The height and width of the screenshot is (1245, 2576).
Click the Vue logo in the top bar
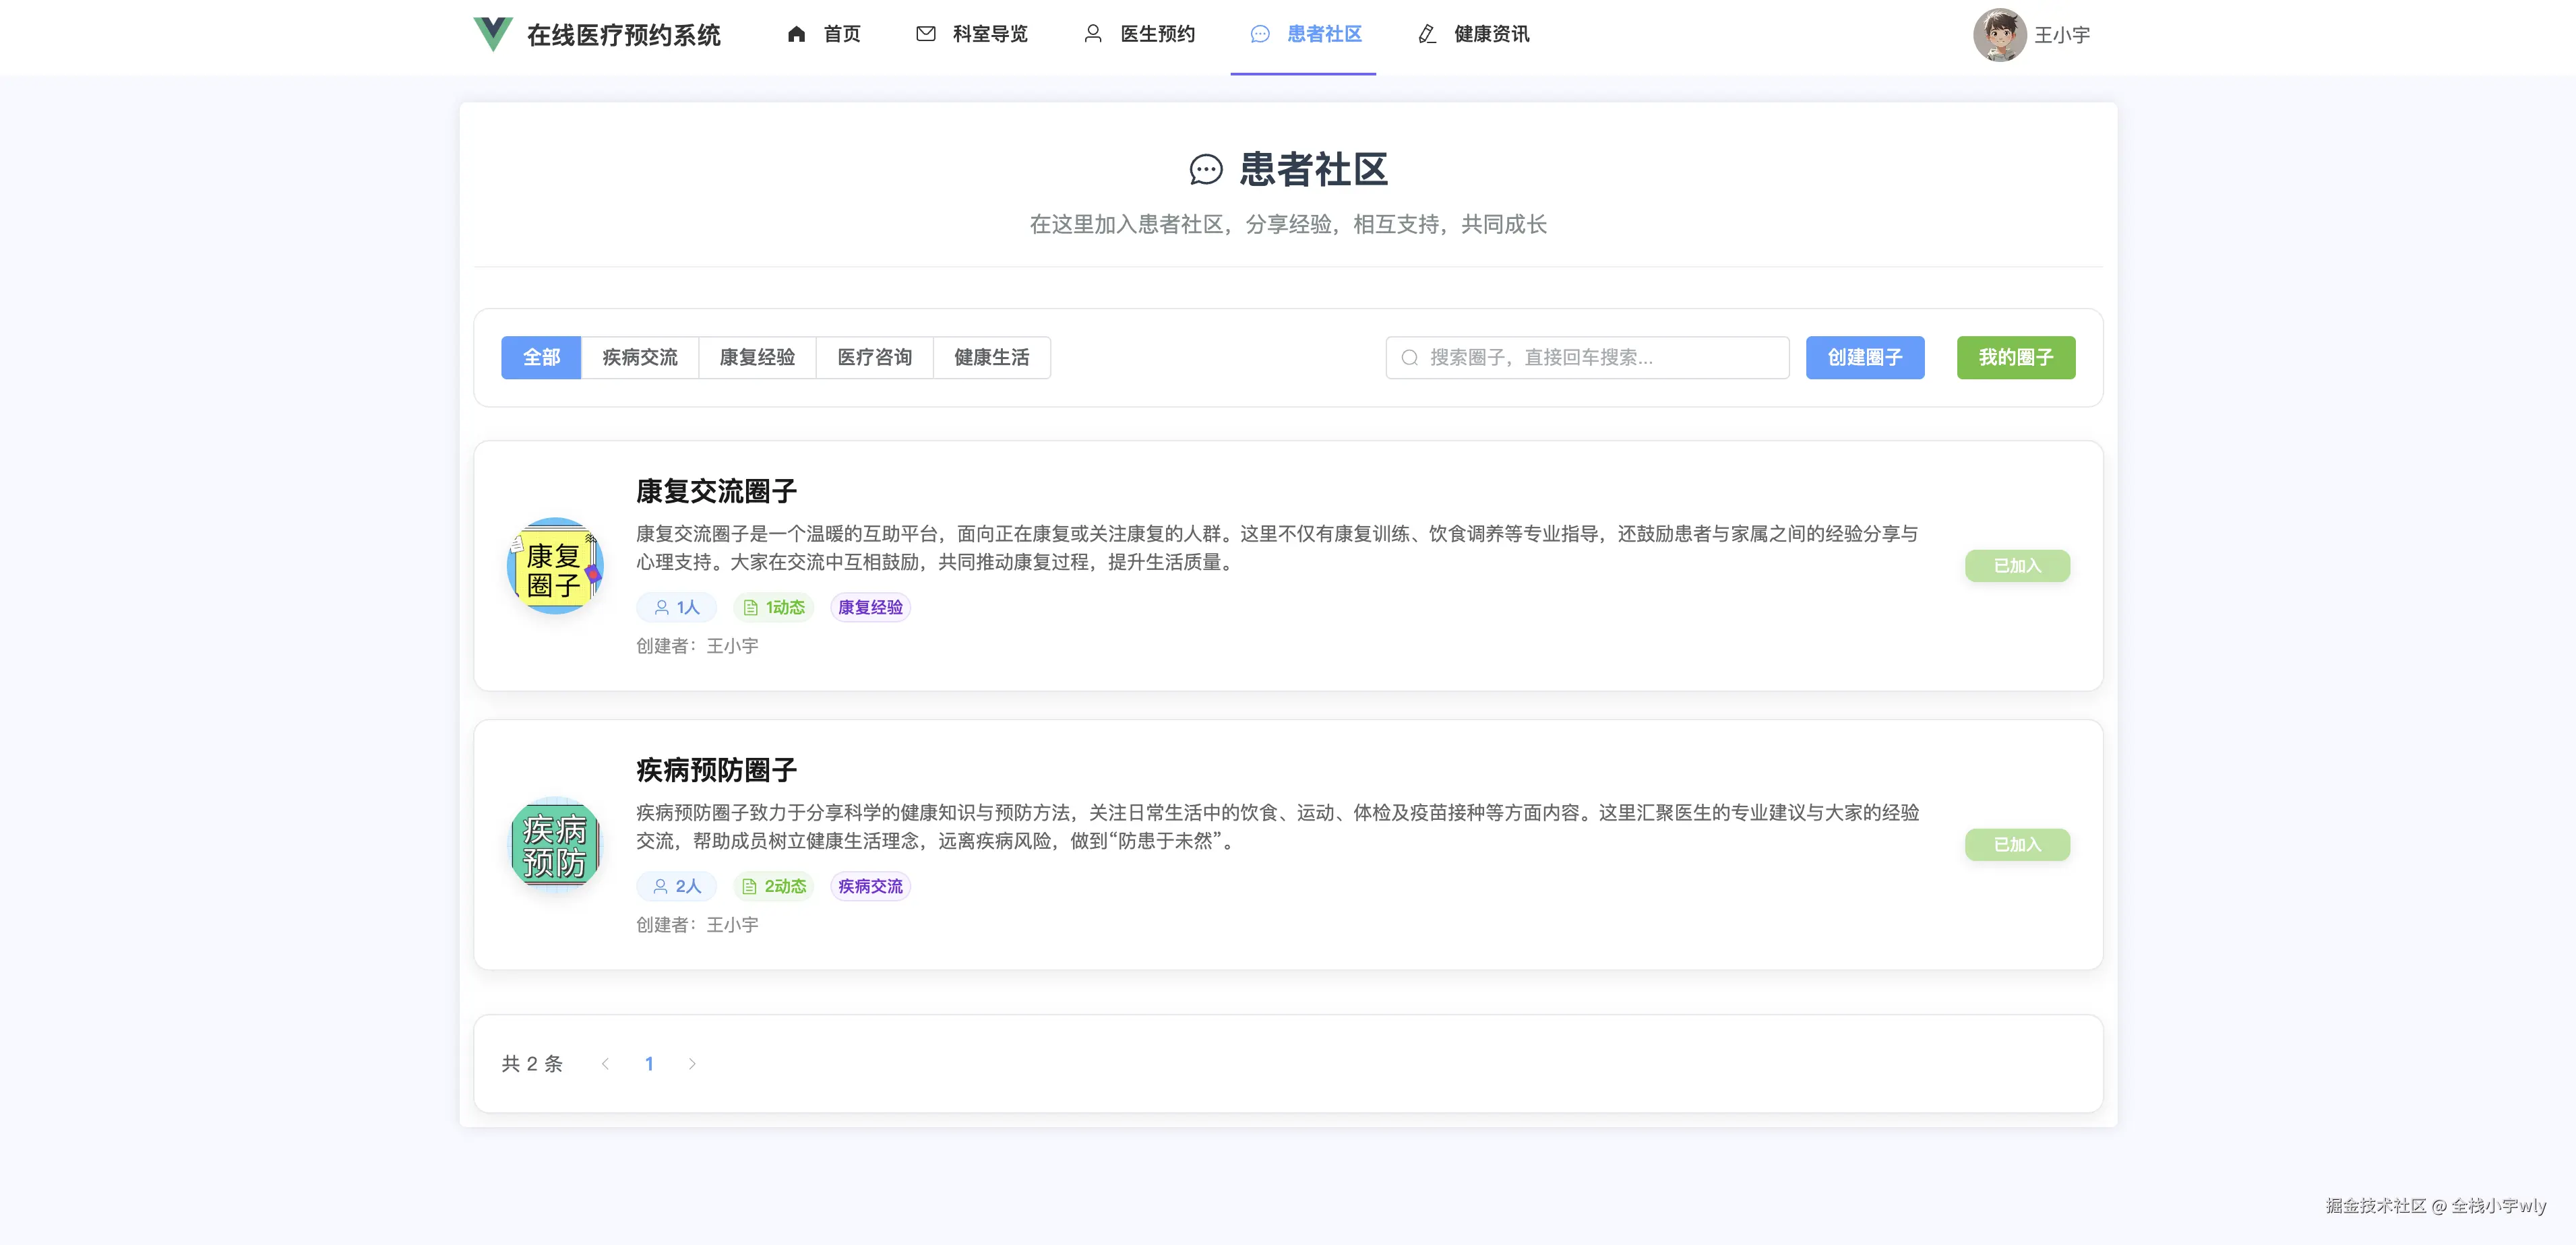pos(492,35)
